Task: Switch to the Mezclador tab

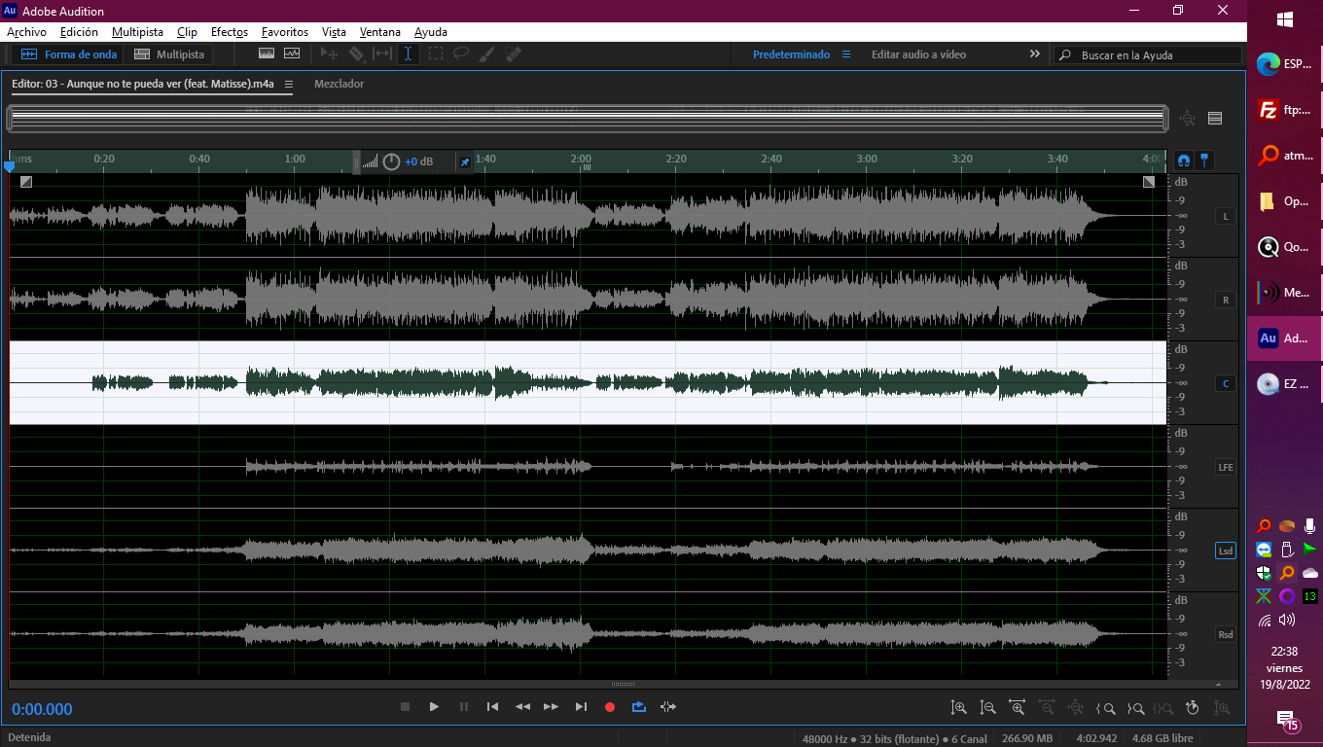Action: (339, 84)
